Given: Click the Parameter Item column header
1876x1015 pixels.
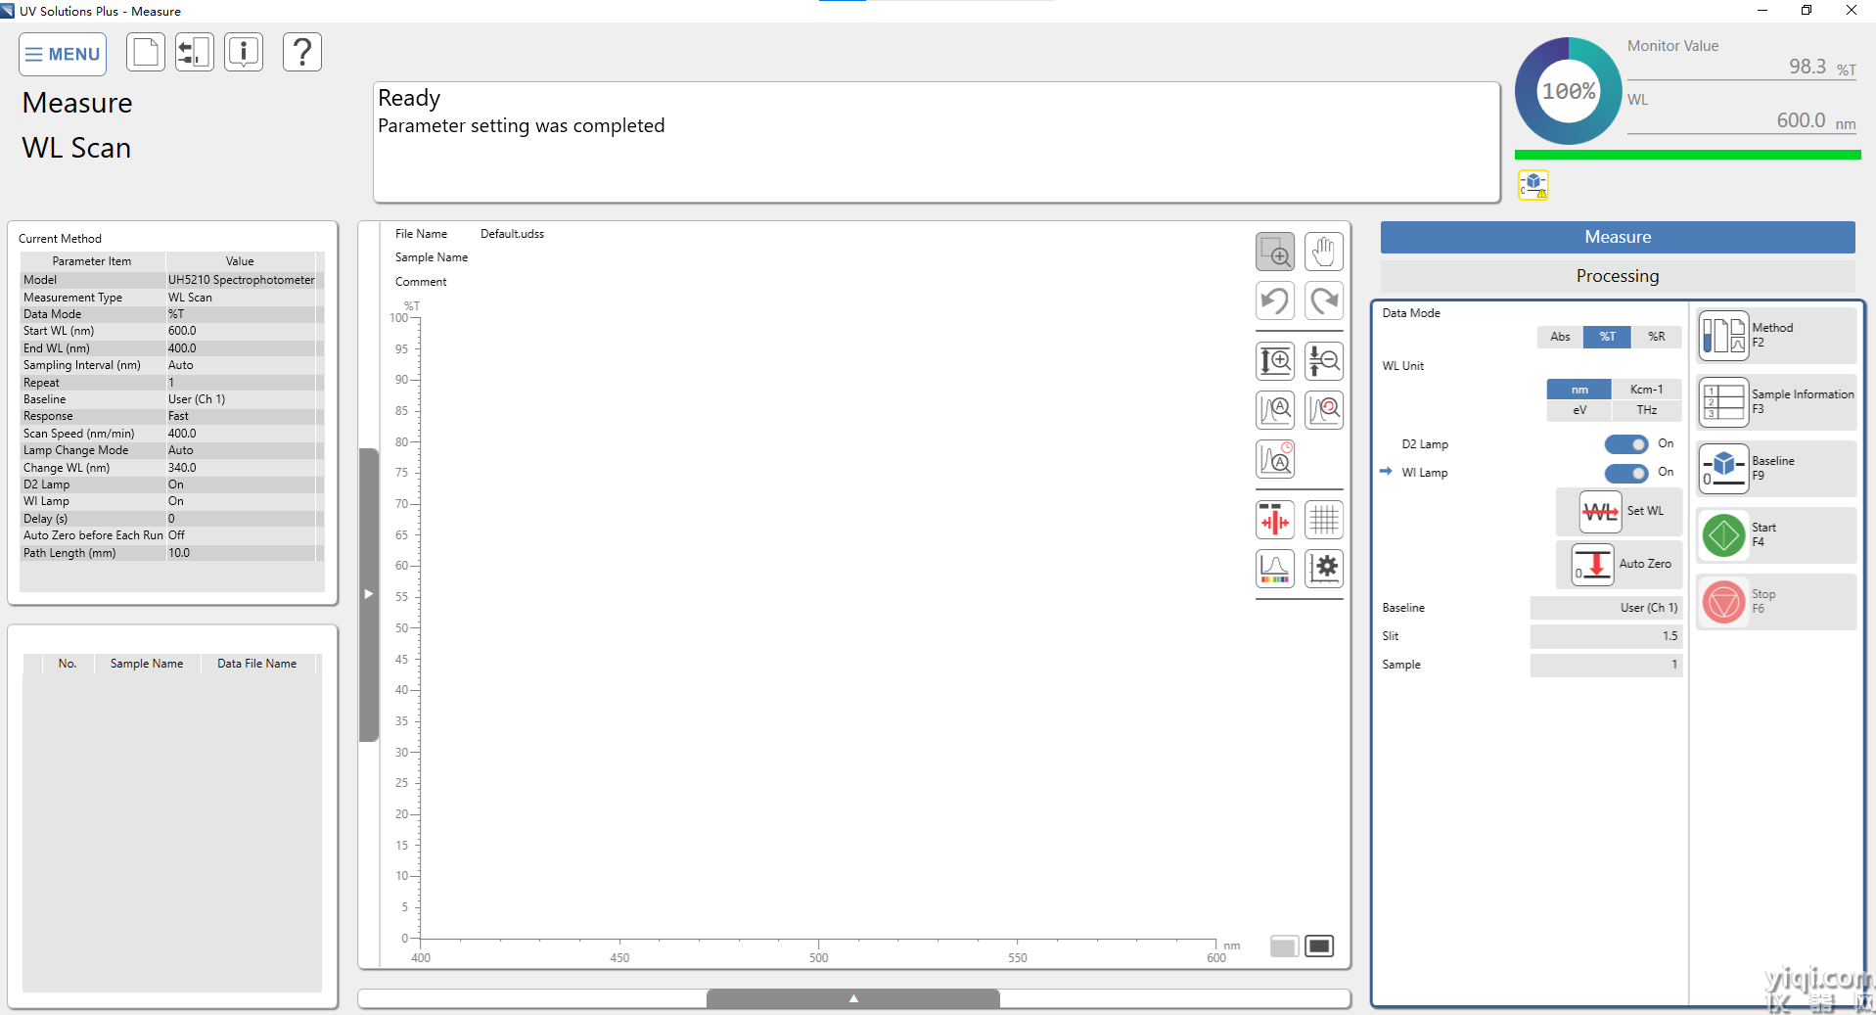Looking at the screenshot, I should 92,261.
